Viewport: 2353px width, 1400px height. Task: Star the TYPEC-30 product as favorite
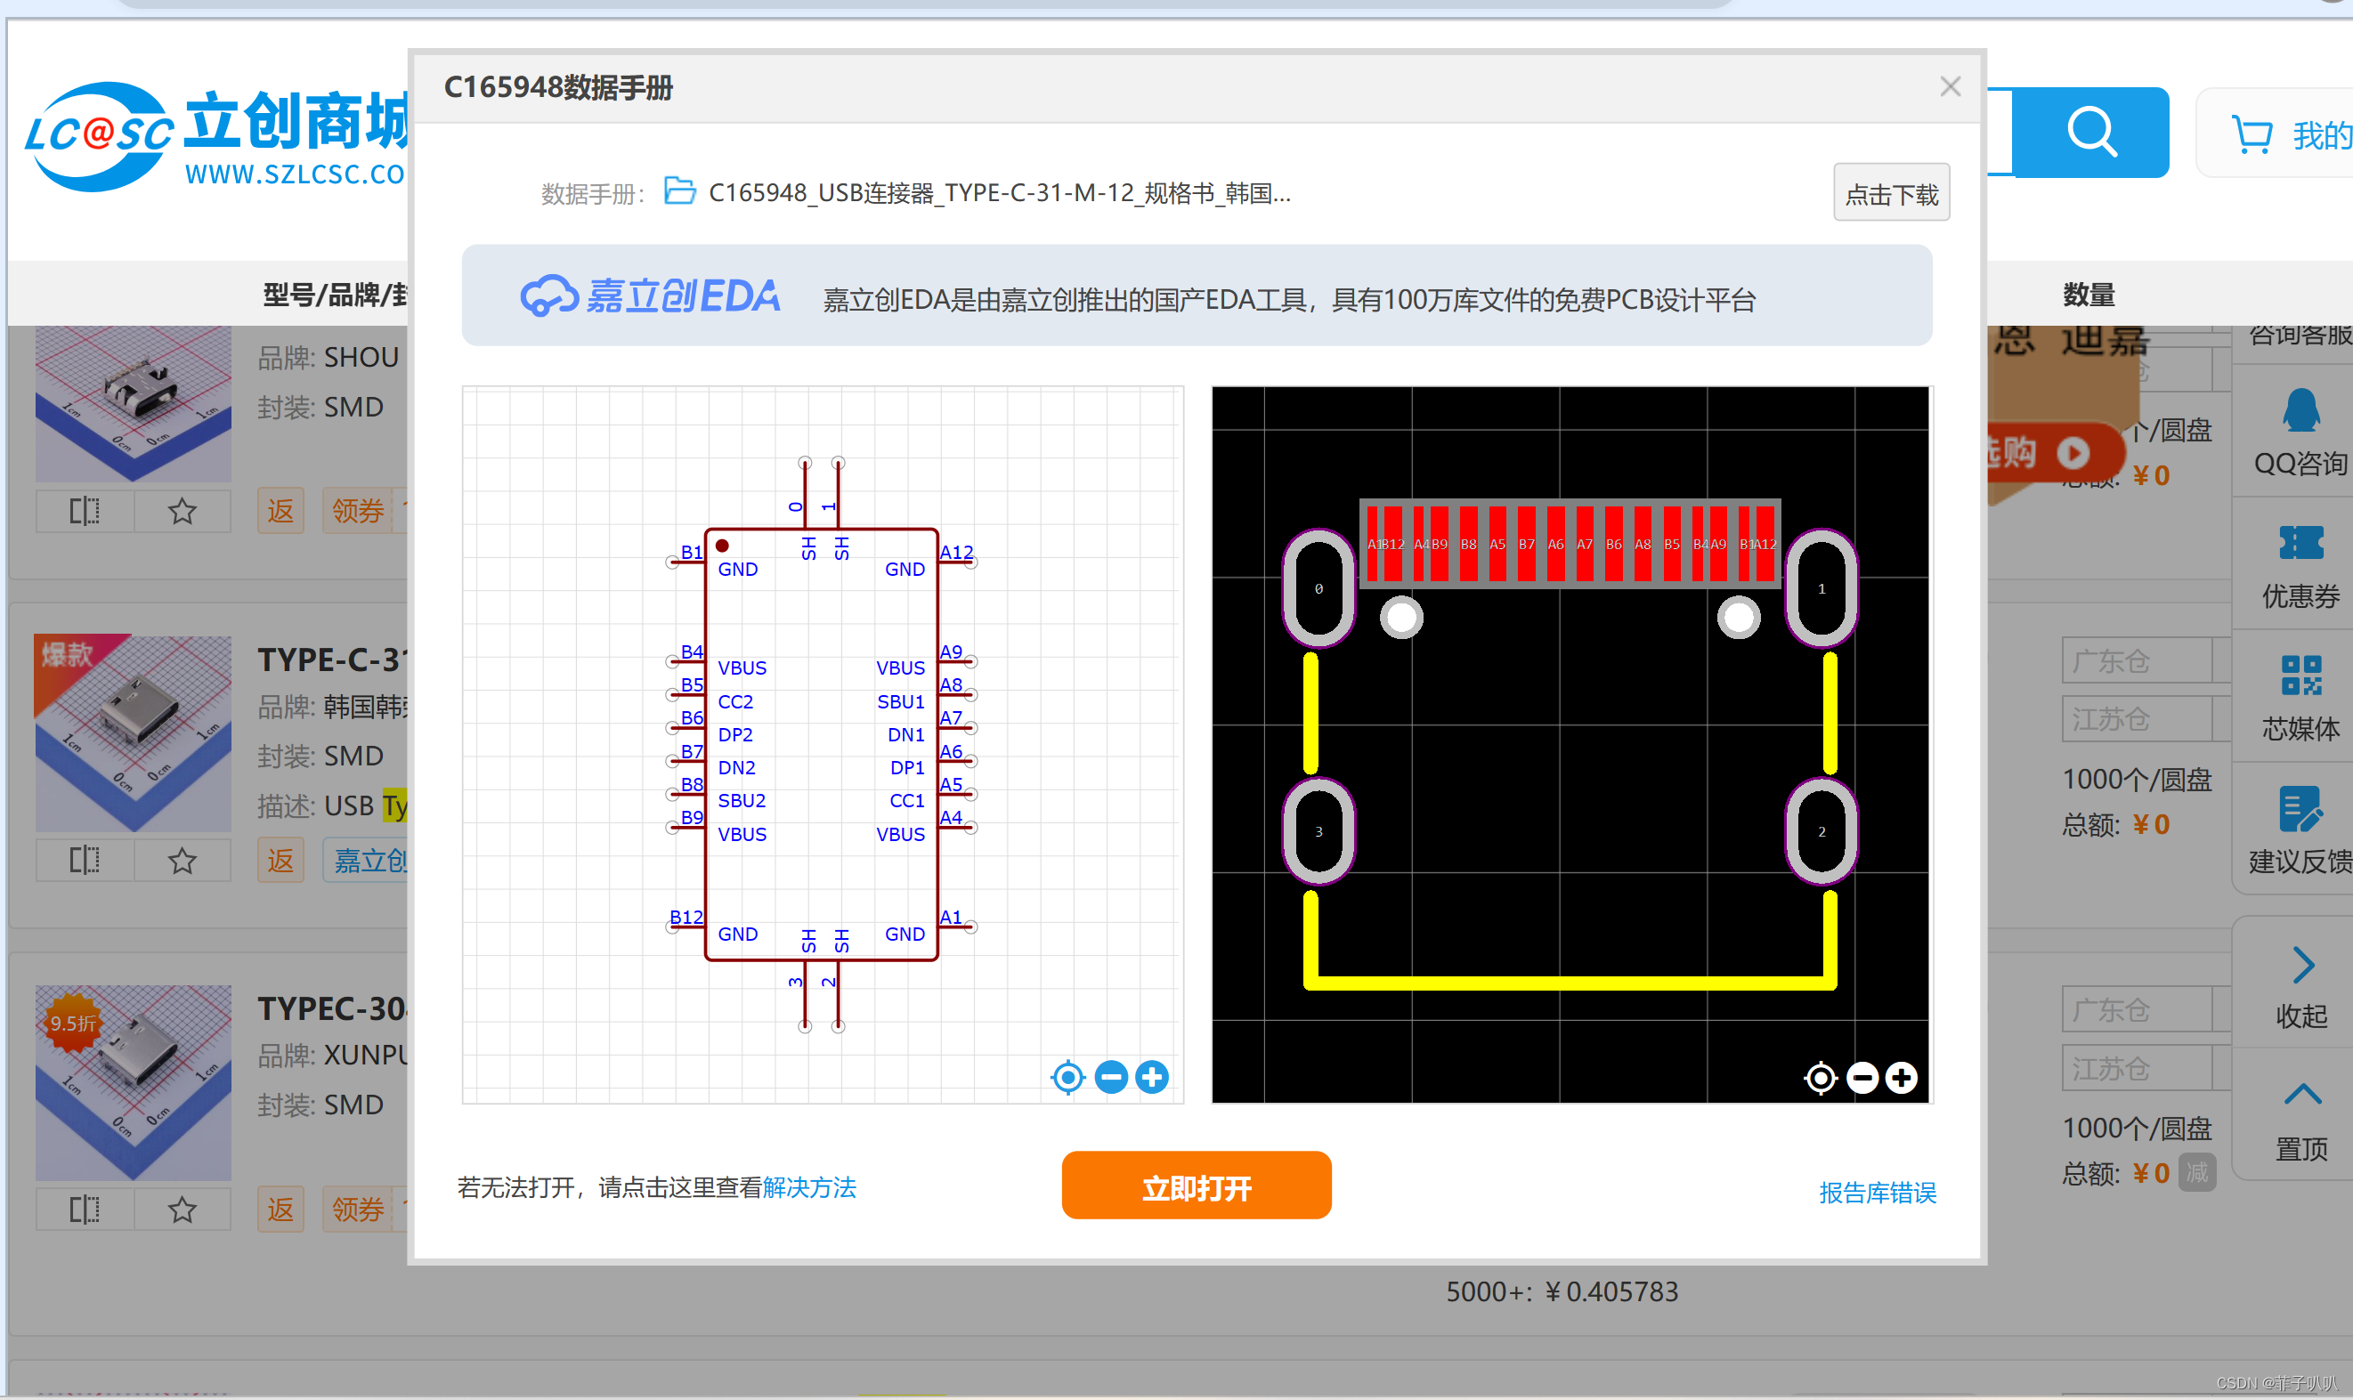(x=183, y=1210)
